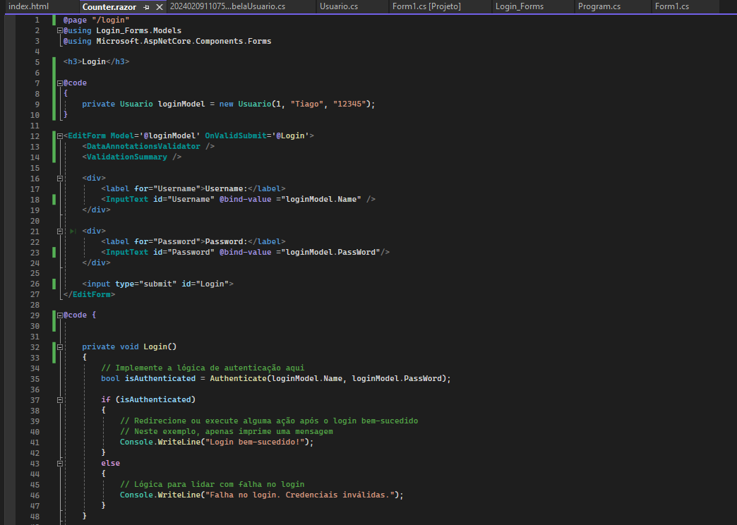The height and width of the screenshot is (525, 737).
Task: Collapse the Username div block
Action: click(x=59, y=178)
